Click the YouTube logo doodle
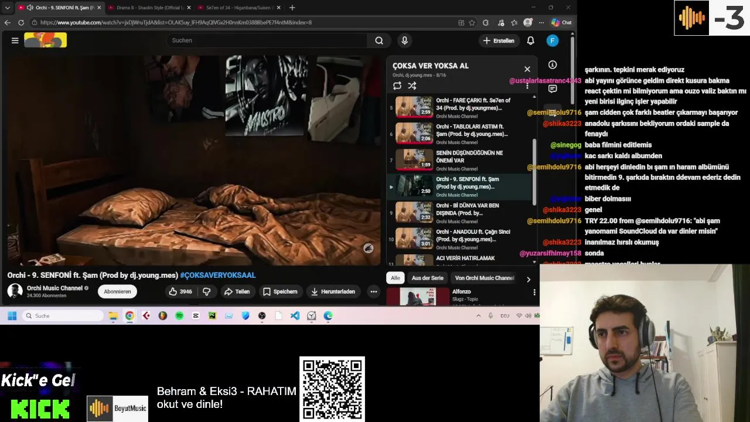The image size is (750, 422). point(45,40)
